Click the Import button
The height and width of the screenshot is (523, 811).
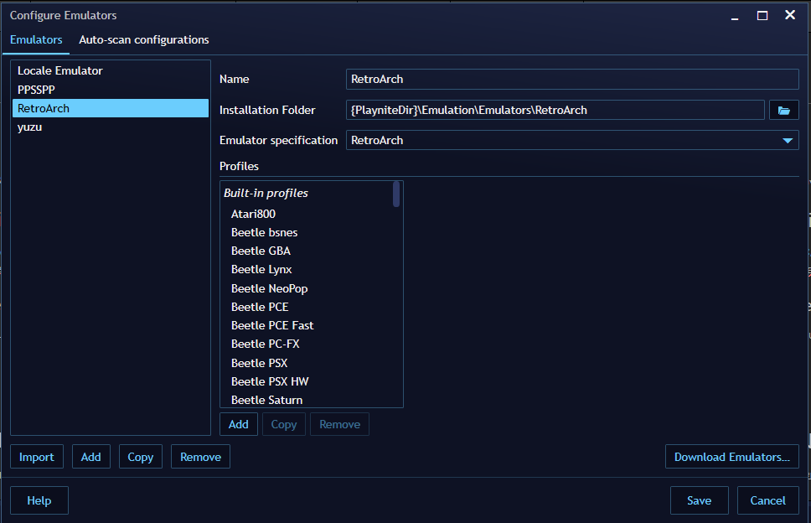[37, 457]
